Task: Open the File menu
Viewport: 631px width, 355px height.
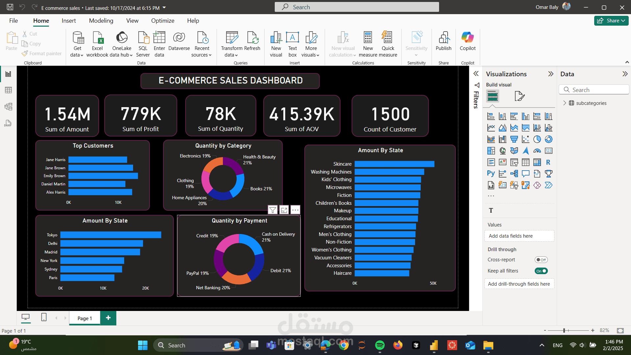Action: point(13,21)
